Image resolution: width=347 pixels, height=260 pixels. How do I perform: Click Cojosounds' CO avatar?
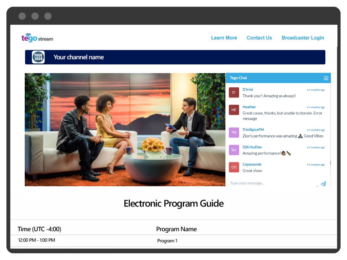(x=234, y=167)
